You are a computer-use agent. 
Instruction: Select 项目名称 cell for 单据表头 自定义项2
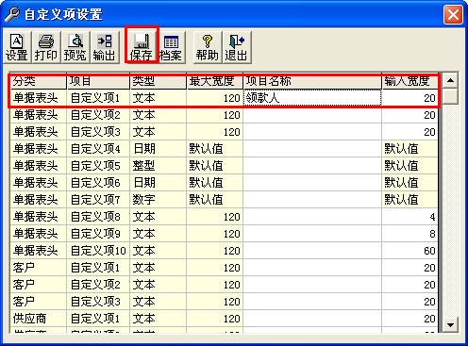312,115
